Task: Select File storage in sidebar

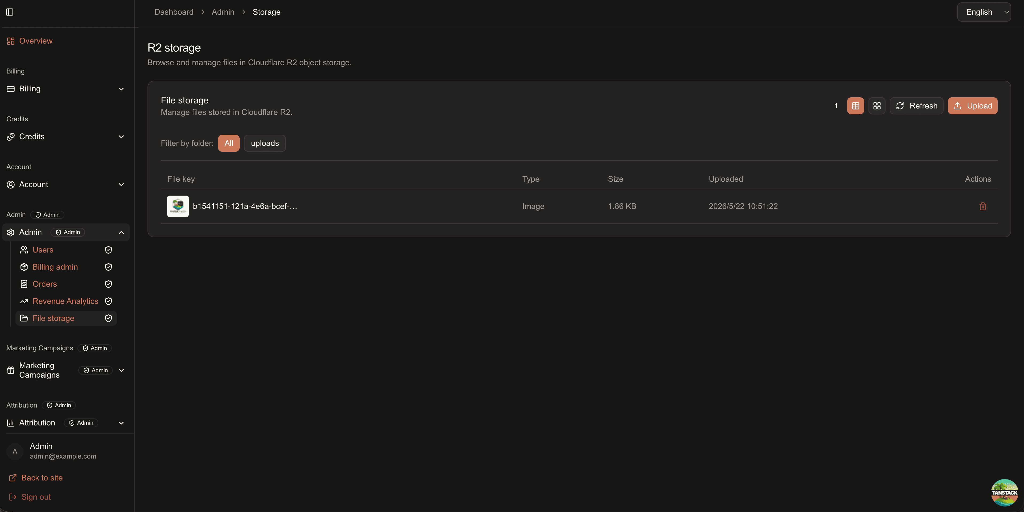Action: (65, 318)
